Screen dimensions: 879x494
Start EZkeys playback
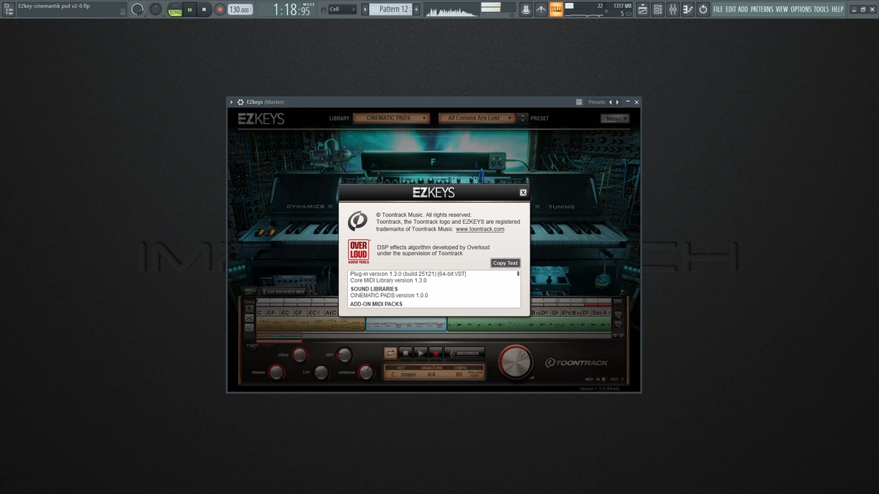(420, 353)
